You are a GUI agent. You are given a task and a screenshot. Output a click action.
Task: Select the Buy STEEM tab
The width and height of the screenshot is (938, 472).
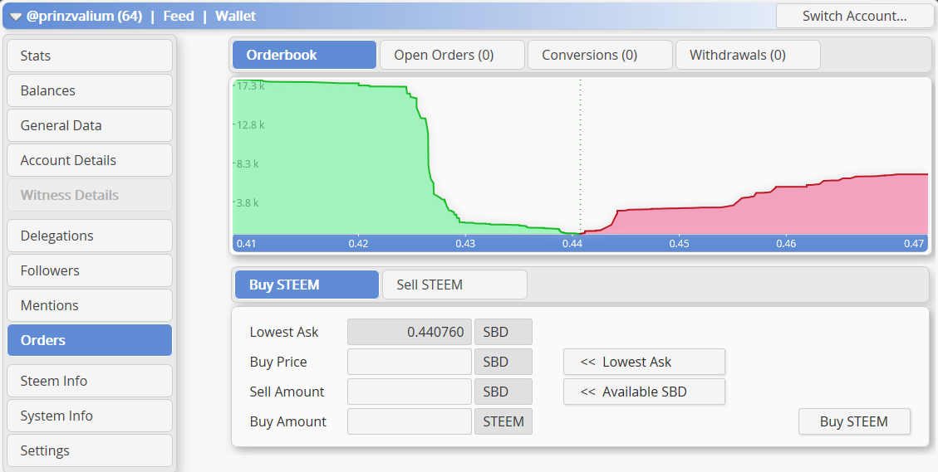[307, 285]
